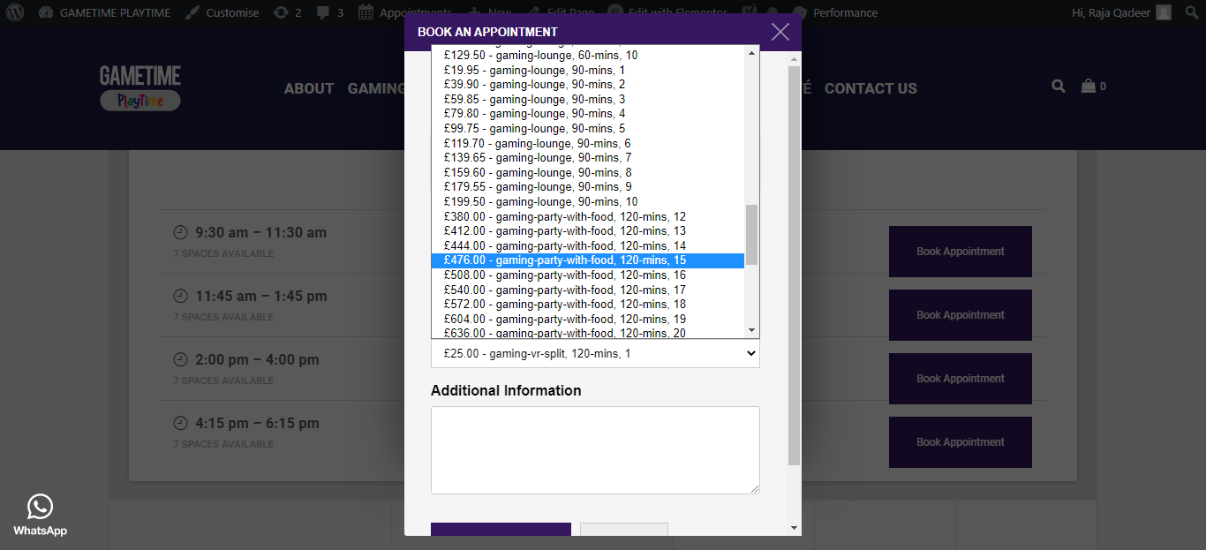1206x550 pixels.
Task: Open the GAMETIME PLAYTIME site menu
Action: 117,12
